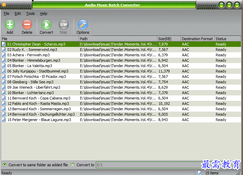The height and width of the screenshot is (175, 243).
Task: Select row '09 Joe Weineck - Uberfahrt.mp3'
Action: tap(121, 87)
